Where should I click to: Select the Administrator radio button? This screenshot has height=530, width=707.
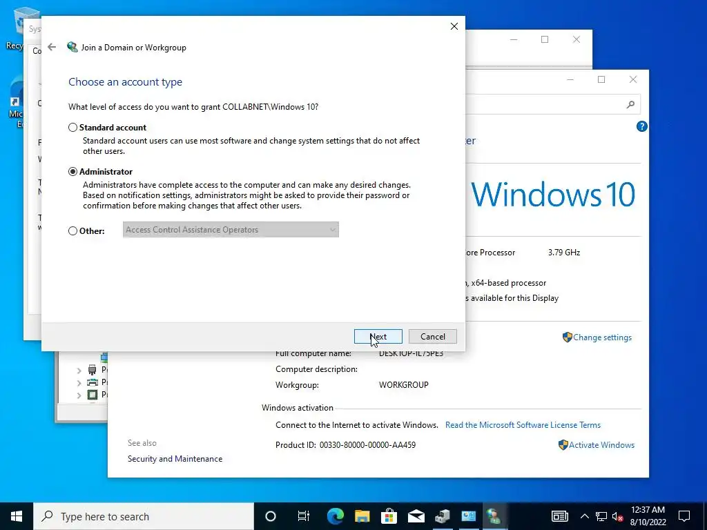[72, 172]
